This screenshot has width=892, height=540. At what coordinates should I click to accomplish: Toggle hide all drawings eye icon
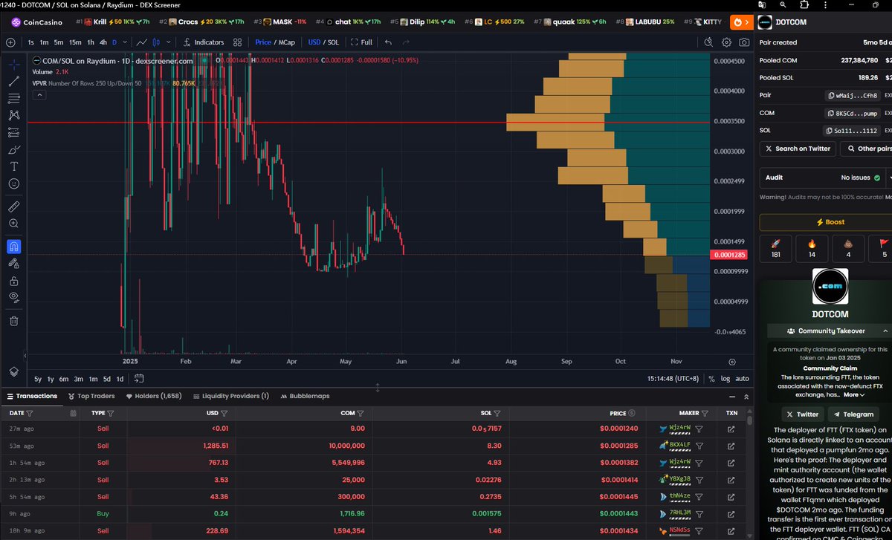pos(13,298)
